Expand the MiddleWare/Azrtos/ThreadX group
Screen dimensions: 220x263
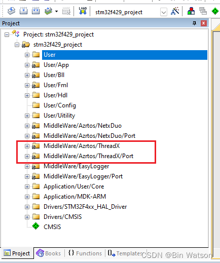(27, 146)
